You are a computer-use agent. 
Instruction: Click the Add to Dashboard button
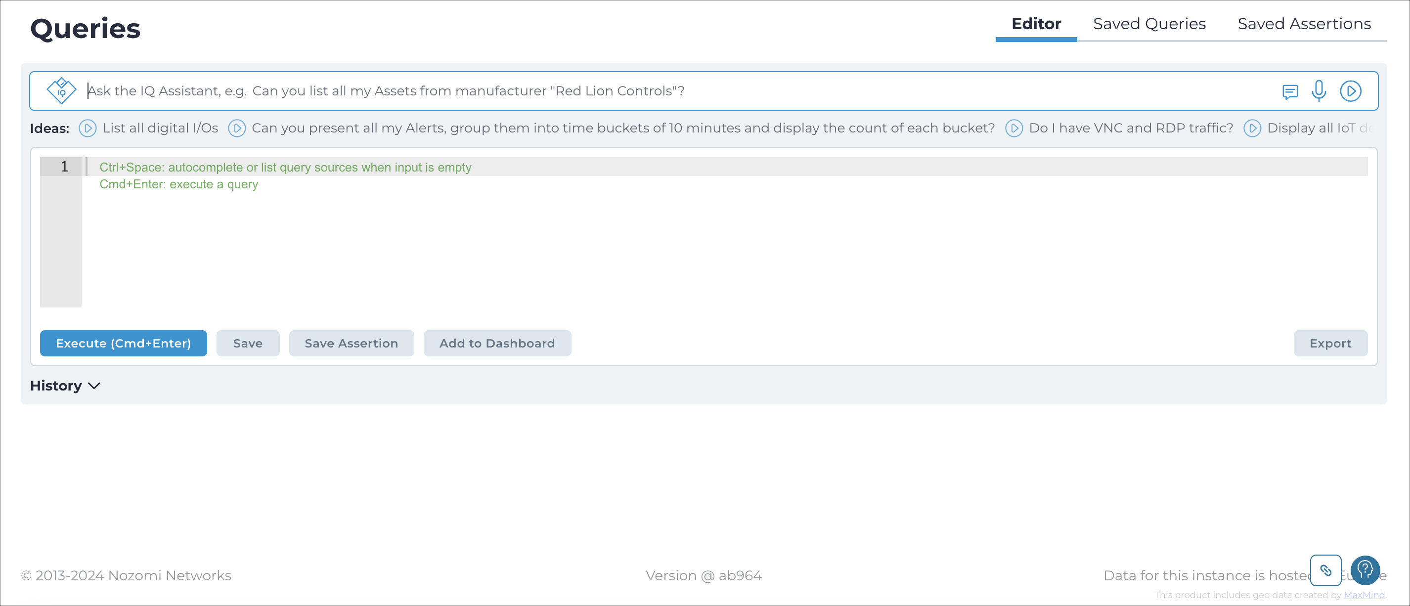(x=496, y=343)
